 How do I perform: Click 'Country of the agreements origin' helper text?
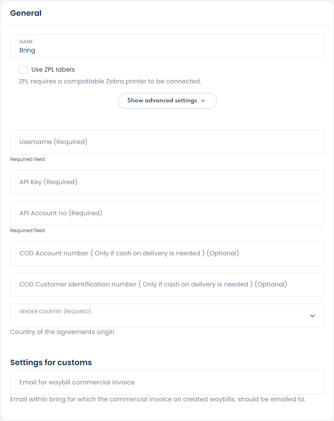62,332
